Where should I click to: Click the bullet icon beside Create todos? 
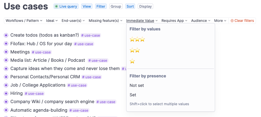tap(6, 35)
